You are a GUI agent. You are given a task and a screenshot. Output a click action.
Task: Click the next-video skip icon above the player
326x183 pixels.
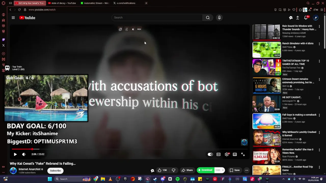coord(133,29)
